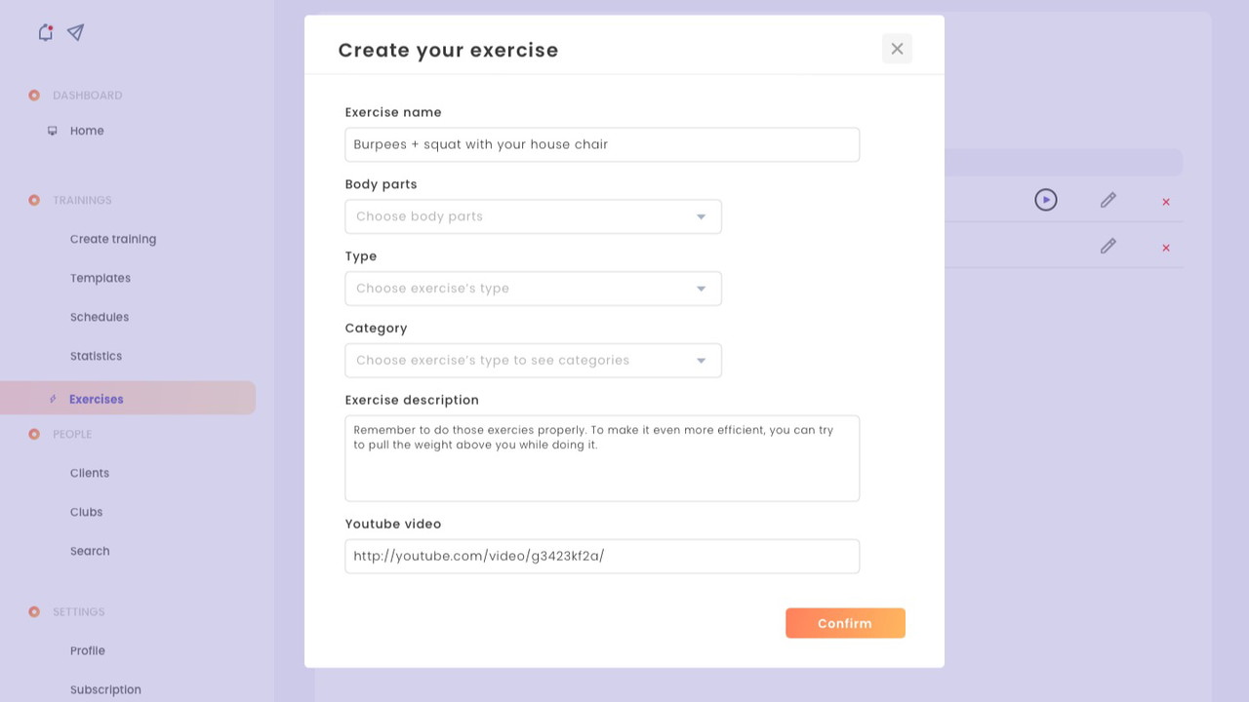Open the Body parts dropdown
This screenshot has width=1249, height=702.
coord(533,216)
